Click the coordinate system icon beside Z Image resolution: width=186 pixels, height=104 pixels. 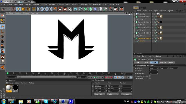tap(54, 9)
